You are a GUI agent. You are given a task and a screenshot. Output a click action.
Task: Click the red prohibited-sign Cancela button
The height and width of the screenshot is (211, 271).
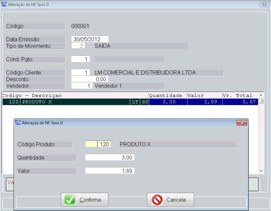(170, 200)
